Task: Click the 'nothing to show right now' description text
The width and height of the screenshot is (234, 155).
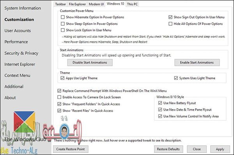Action: click(x=118, y=140)
